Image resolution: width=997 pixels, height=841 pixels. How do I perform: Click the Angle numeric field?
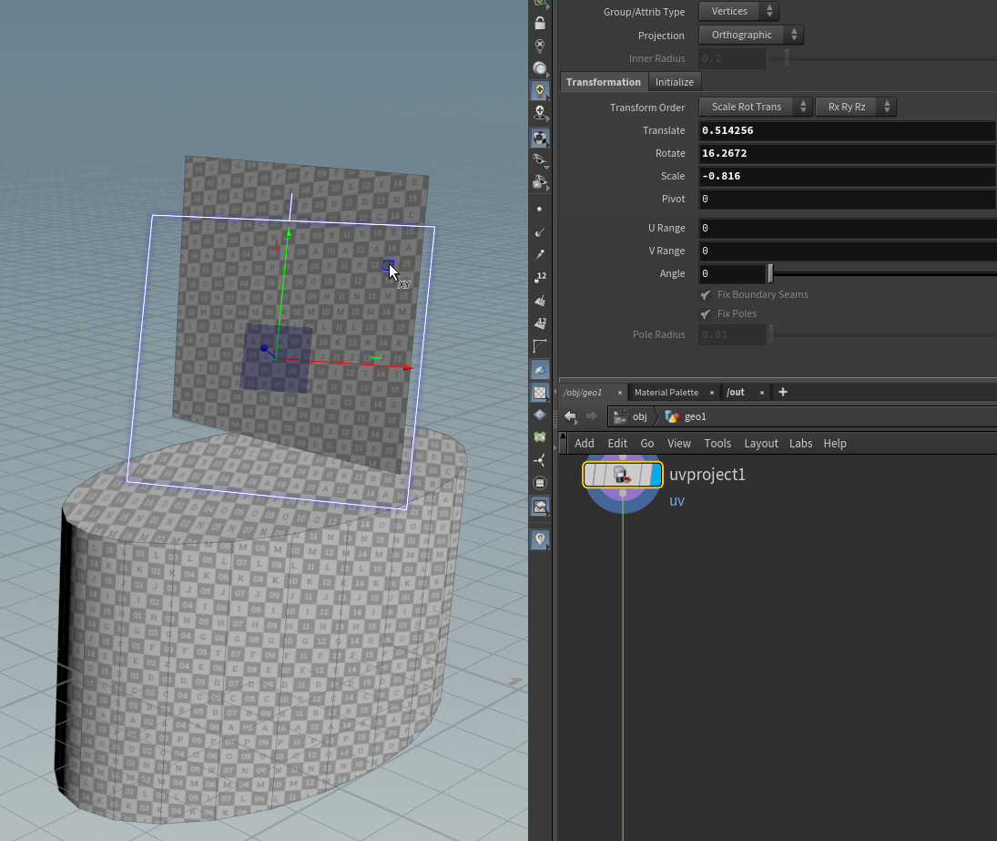pos(732,273)
